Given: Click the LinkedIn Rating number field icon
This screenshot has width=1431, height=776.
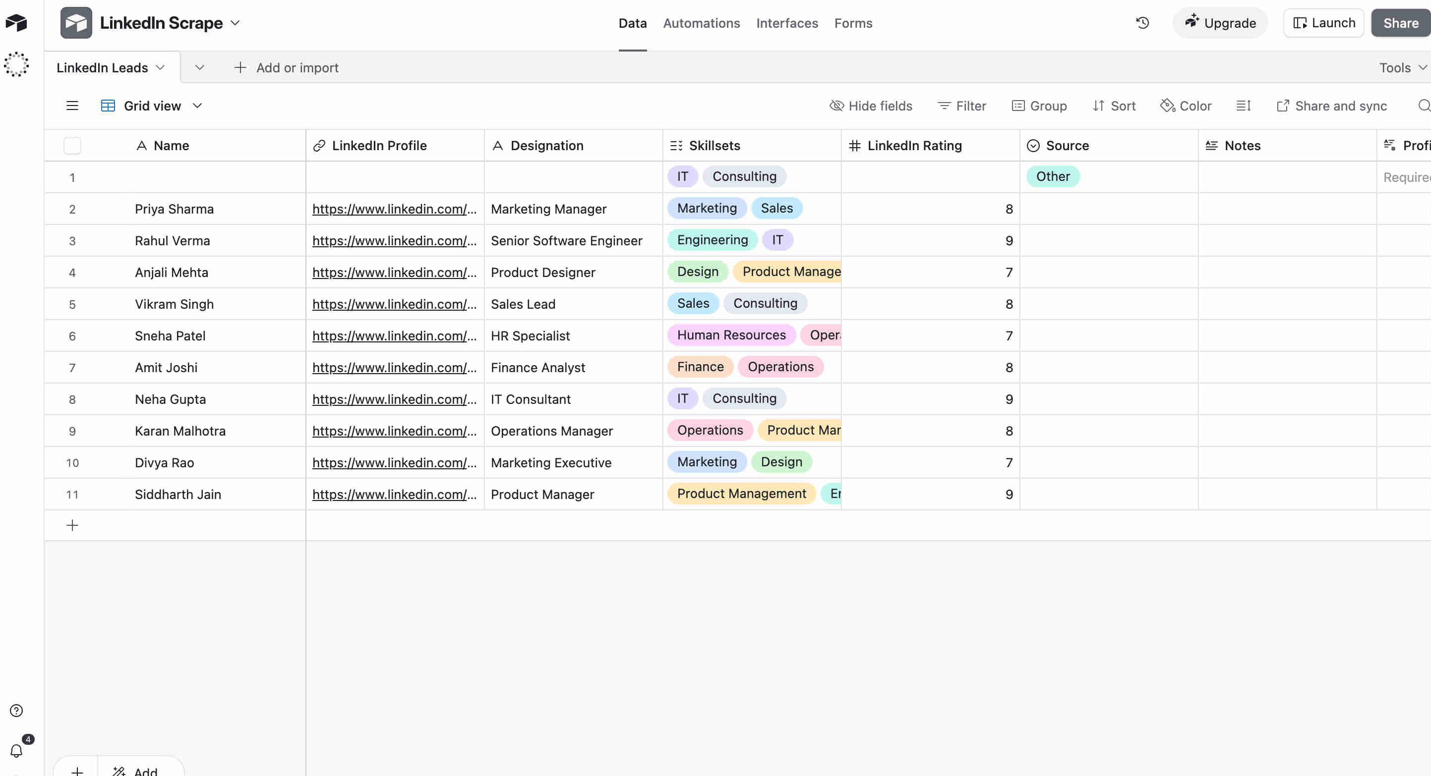Looking at the screenshot, I should (x=854, y=145).
